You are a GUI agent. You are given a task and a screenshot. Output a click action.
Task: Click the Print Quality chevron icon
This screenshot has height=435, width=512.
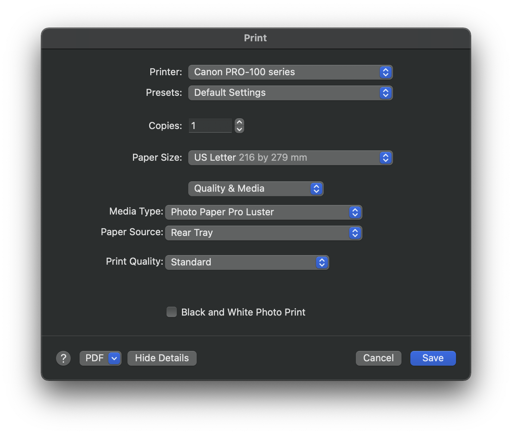click(x=322, y=262)
